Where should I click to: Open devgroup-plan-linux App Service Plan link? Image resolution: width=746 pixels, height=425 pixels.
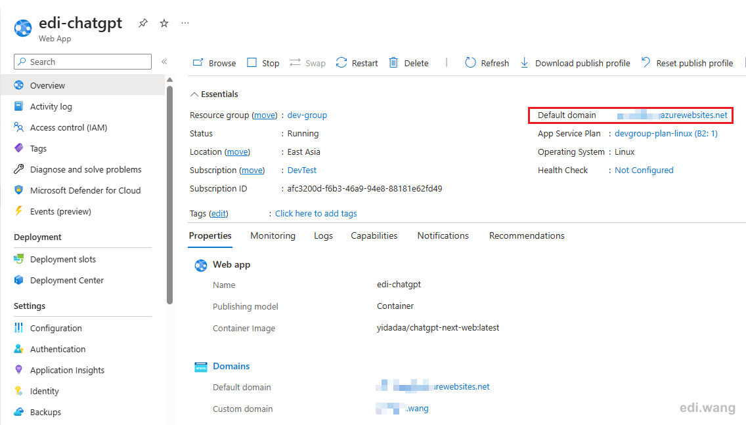(666, 134)
